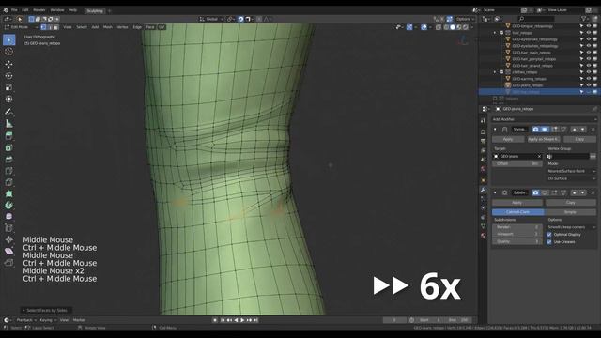Select the Poly Build tool
The width and height of the screenshot is (601, 338).
[8, 194]
